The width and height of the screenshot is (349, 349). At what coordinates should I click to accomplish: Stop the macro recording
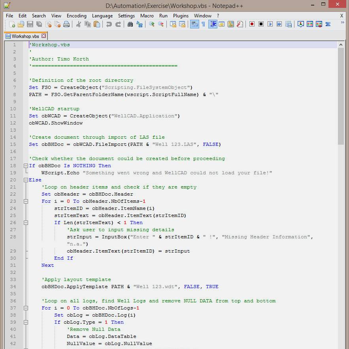[261, 24]
